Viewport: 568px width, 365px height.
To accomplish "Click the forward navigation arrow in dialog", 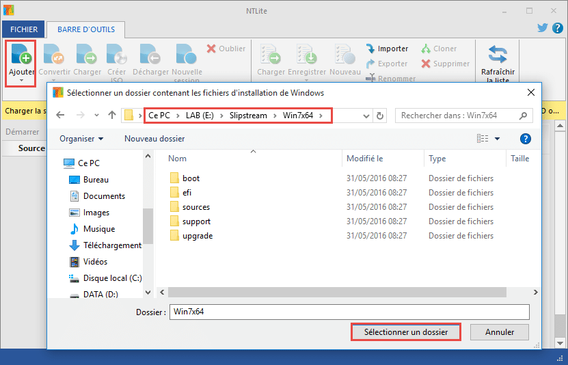I will tap(80, 115).
